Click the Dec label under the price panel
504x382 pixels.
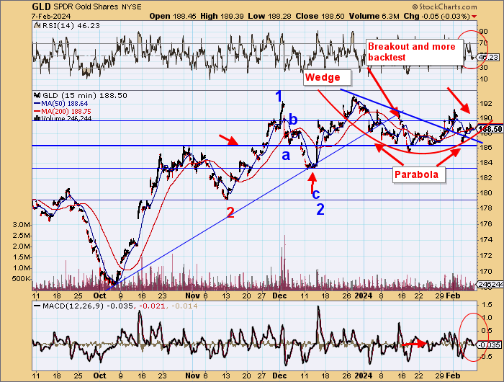coord(279,296)
